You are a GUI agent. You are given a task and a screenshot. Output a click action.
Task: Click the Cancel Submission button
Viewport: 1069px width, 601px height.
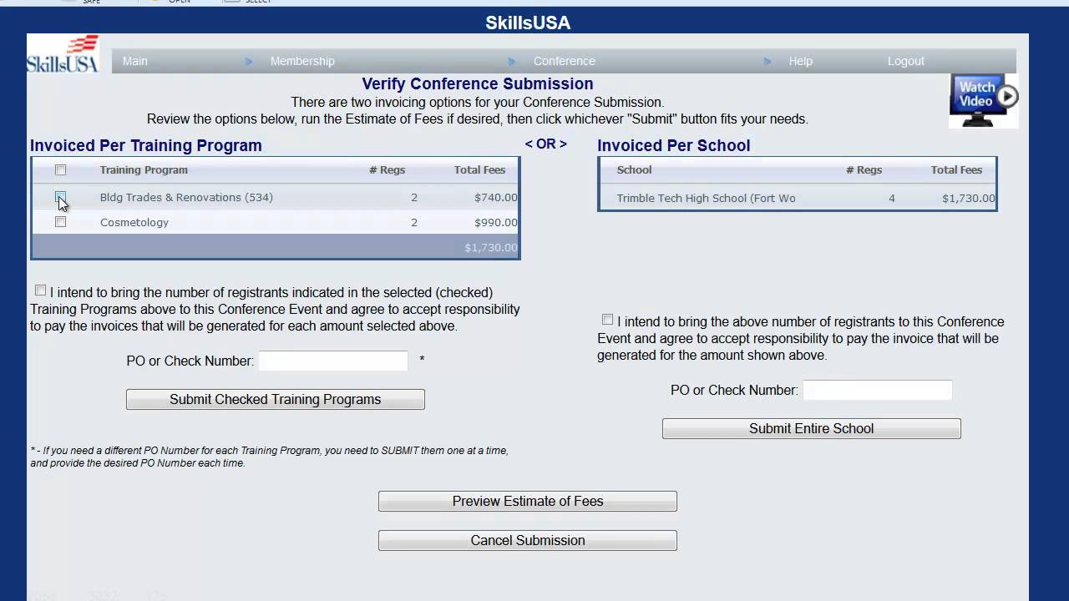pos(528,540)
